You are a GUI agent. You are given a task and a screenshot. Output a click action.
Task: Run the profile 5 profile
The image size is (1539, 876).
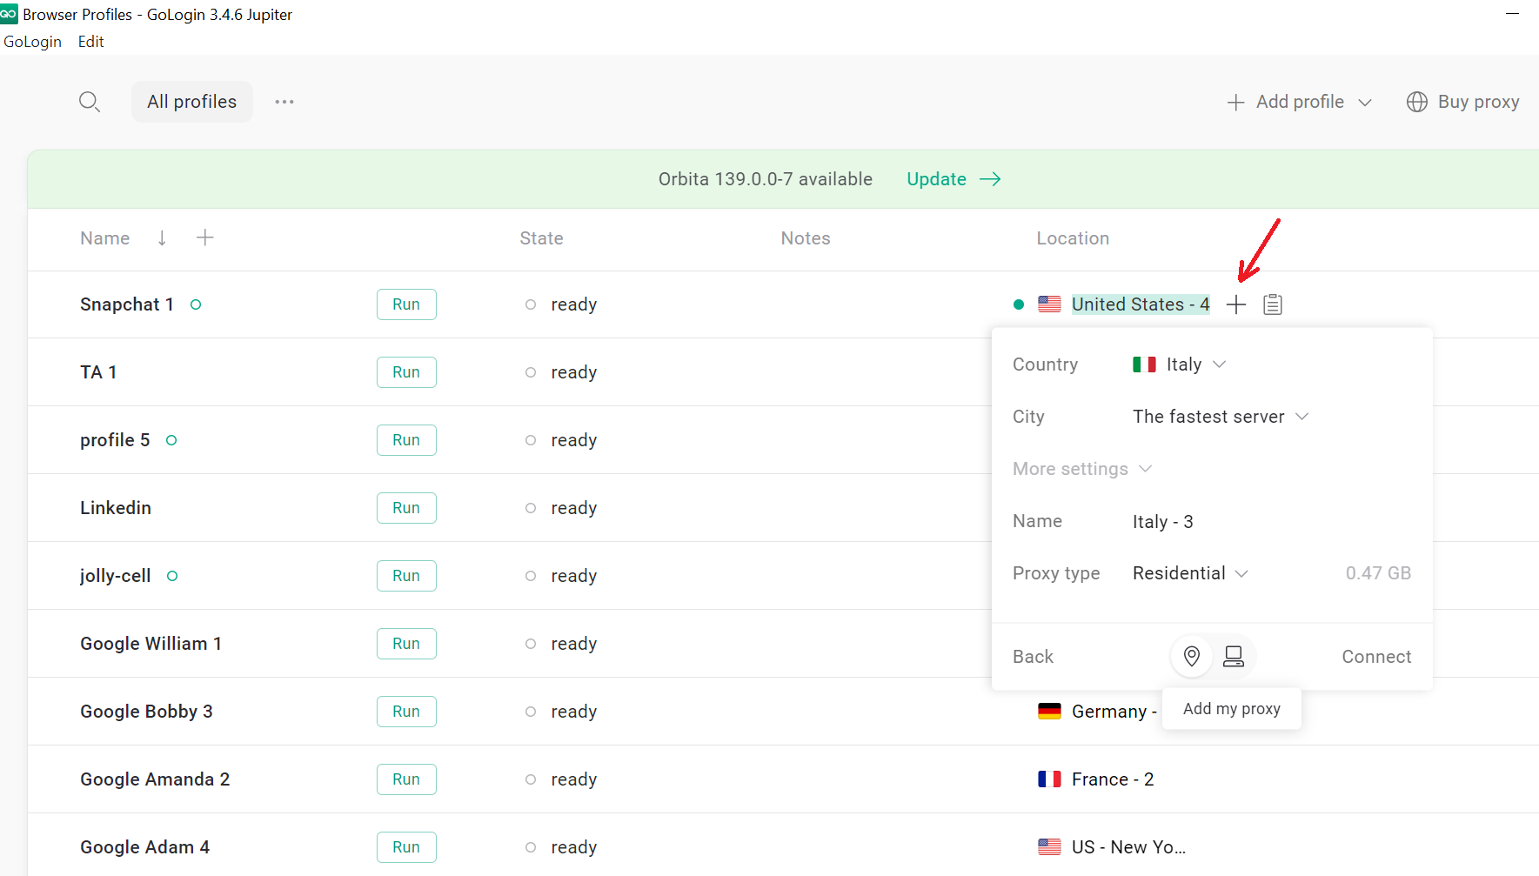click(x=406, y=440)
